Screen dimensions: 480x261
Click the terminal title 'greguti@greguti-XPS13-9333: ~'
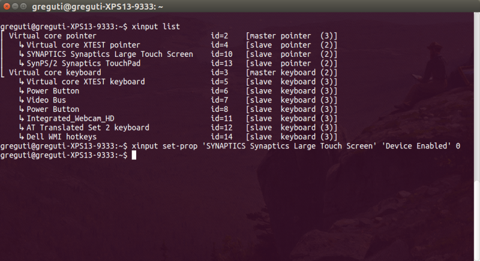97,7
